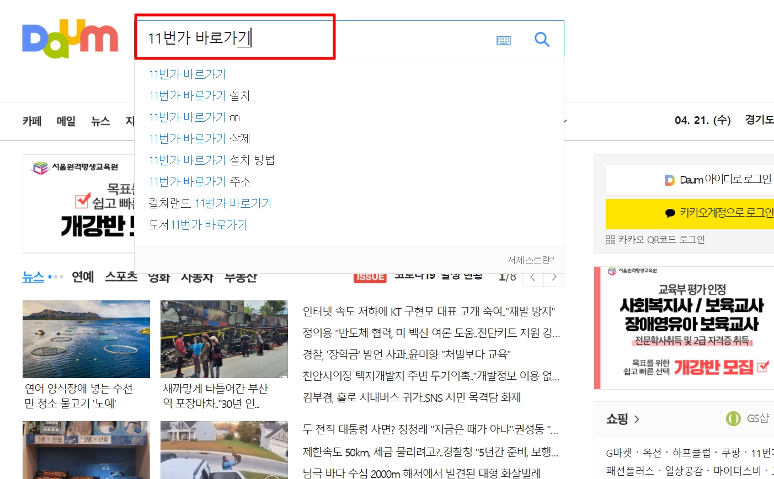
Task: Select the 스포츠 tab
Action: pyautogui.click(x=121, y=277)
